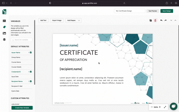The image size is (179, 112).
Task: Open the Add Shapes dropdown
Action: point(73,20)
